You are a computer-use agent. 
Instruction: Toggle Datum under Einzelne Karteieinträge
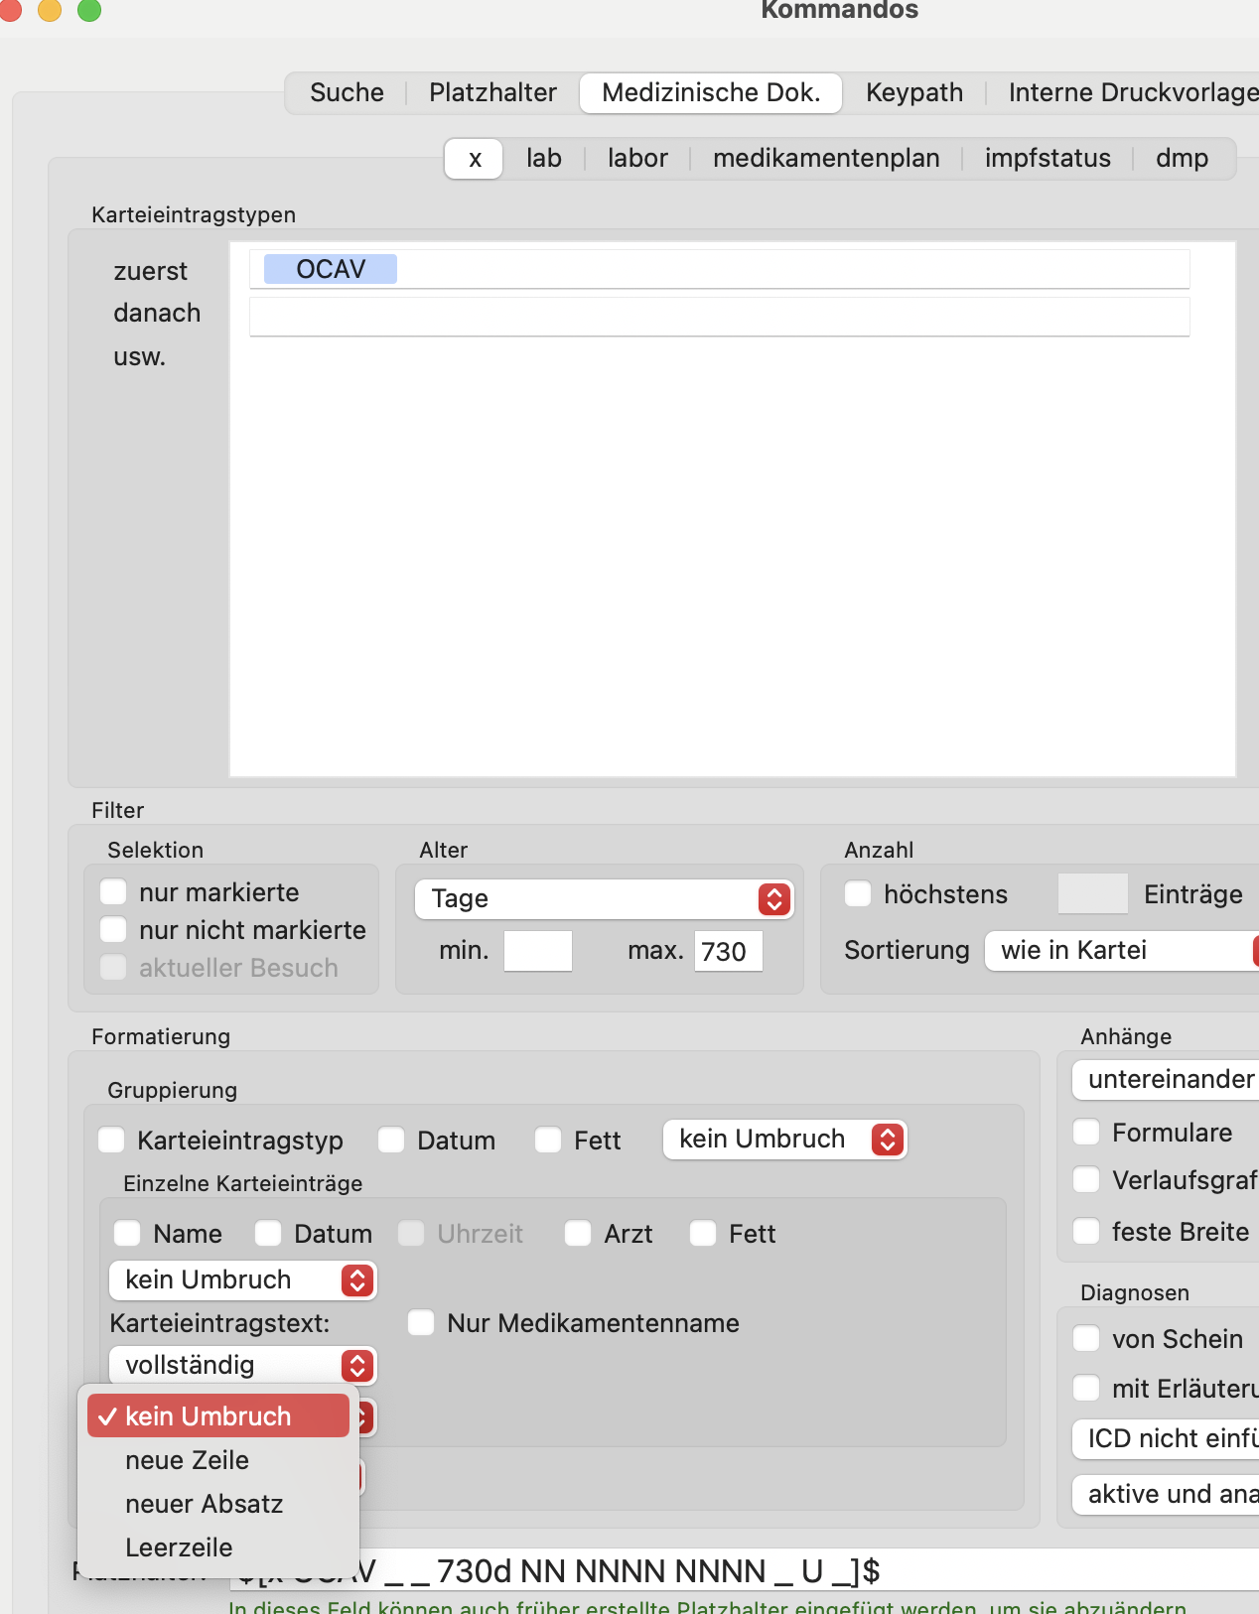[x=269, y=1234]
